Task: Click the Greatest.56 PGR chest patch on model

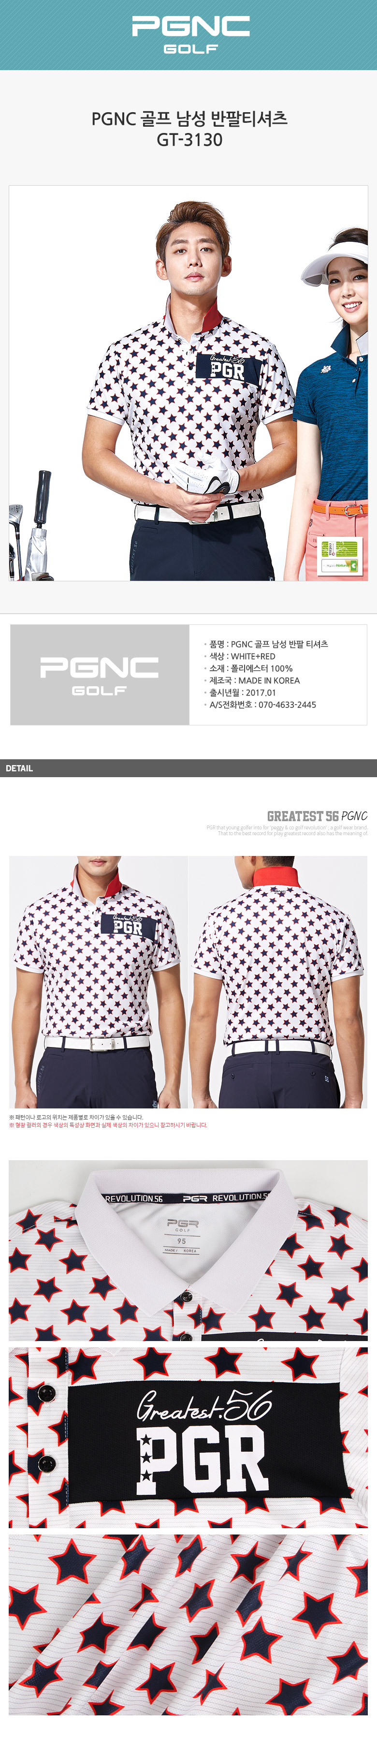Action: 227,366
